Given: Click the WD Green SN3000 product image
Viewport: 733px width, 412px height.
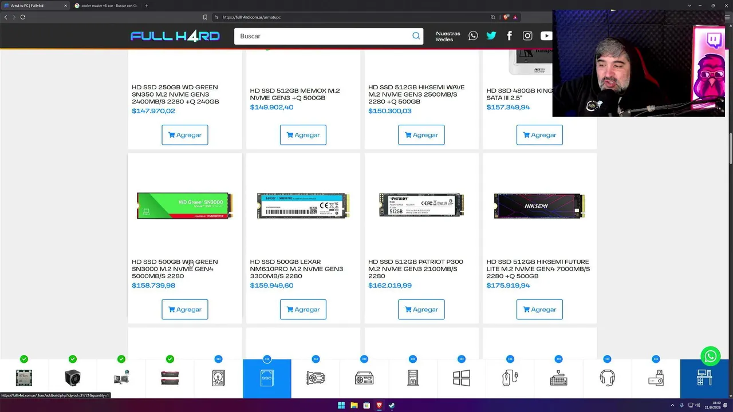Looking at the screenshot, I should point(185,206).
